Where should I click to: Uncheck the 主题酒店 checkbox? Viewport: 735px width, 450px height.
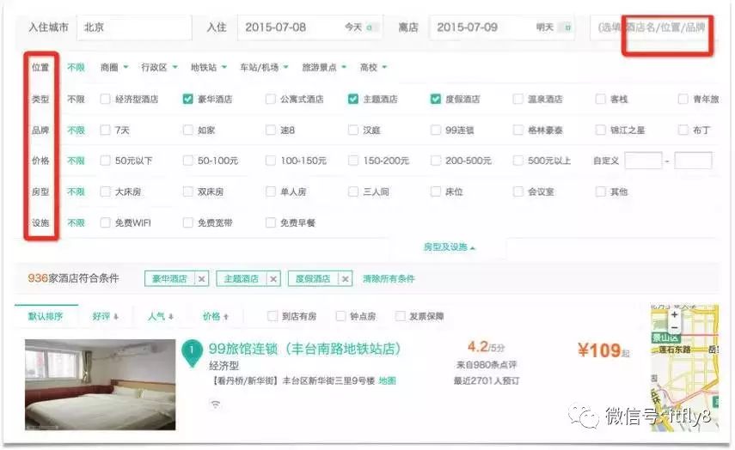pyautogui.click(x=353, y=99)
